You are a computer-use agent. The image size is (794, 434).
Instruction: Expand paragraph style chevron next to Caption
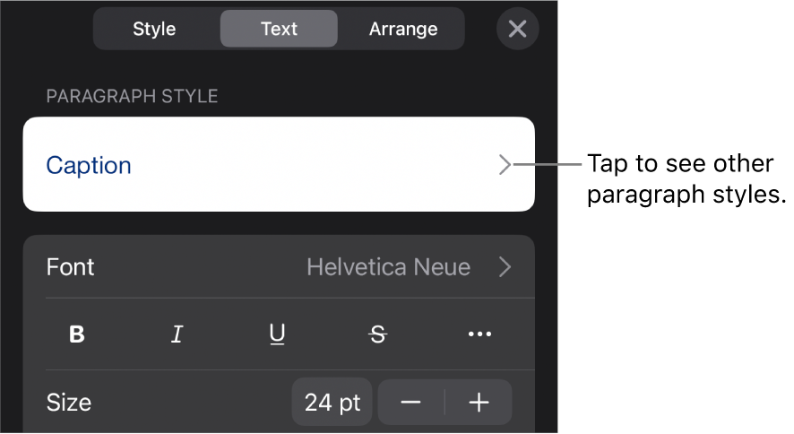pos(505,165)
